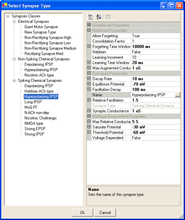Collapse the Synapses Classes root node
Image resolution: width=185 pixels, height=220 pixels.
[x=8, y=16]
